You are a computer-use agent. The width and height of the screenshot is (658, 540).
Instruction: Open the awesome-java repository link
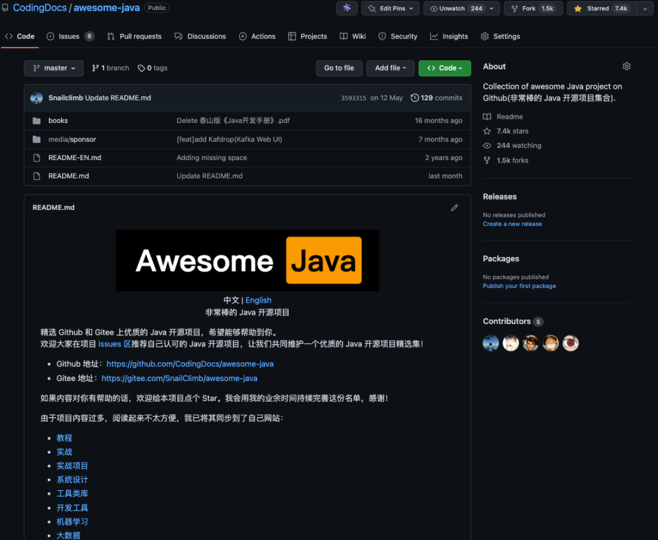click(x=107, y=8)
